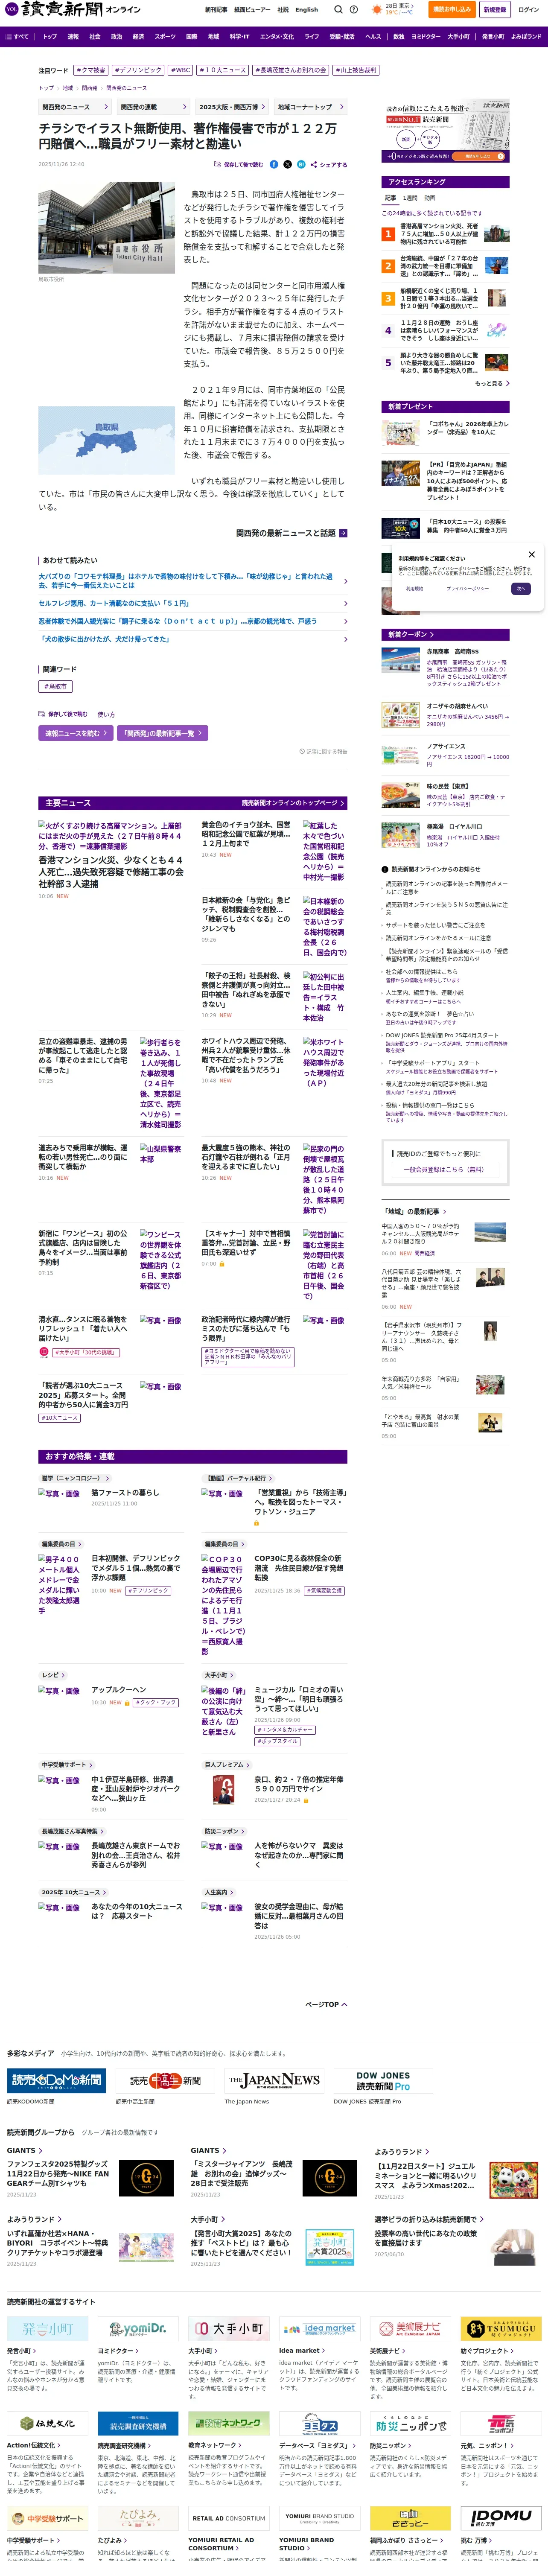
Task: Click the ログイン link
Action: click(x=528, y=10)
